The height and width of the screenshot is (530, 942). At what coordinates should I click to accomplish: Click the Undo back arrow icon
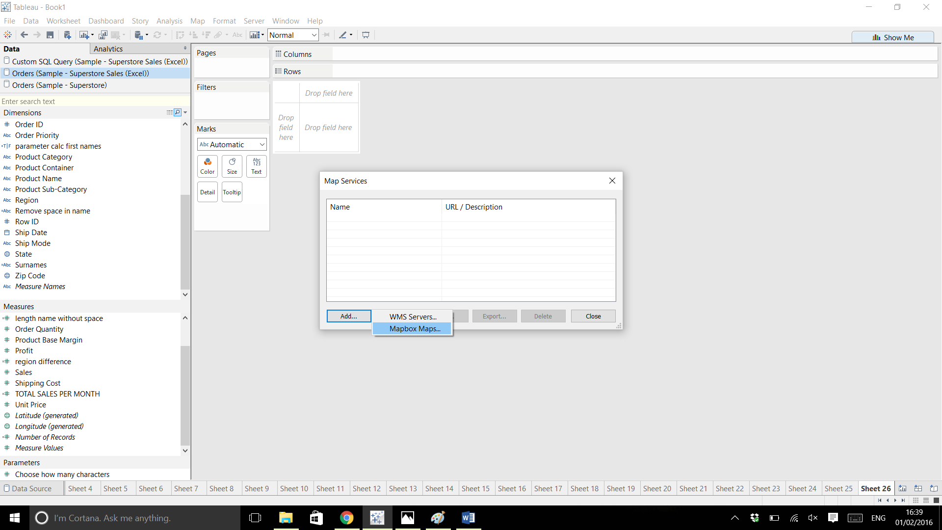click(x=24, y=35)
